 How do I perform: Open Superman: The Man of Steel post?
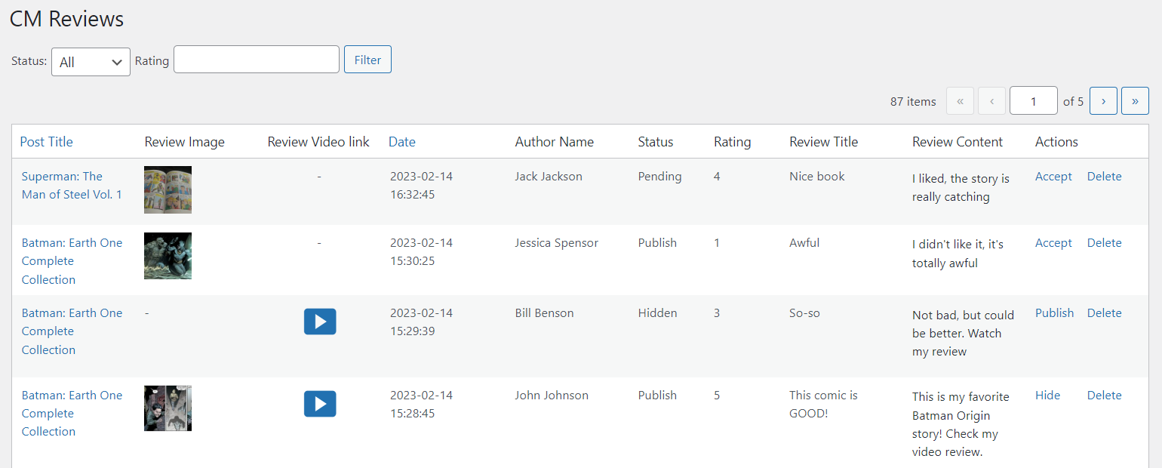tap(72, 186)
